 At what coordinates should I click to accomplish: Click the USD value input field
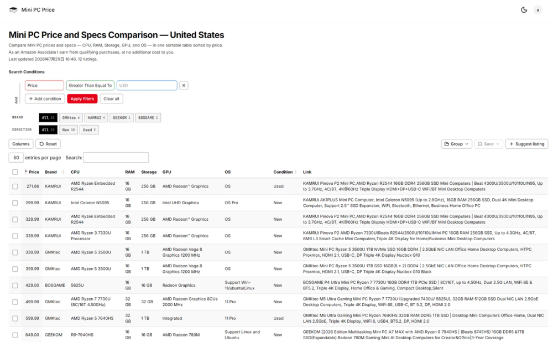coord(147,85)
